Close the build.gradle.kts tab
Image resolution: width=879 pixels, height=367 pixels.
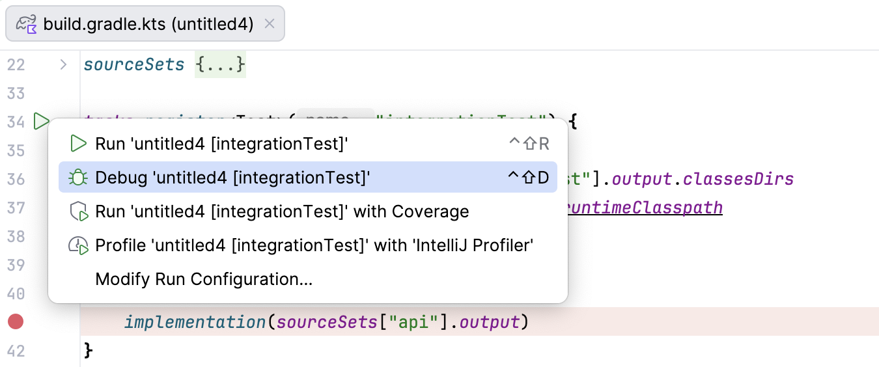pos(270,25)
